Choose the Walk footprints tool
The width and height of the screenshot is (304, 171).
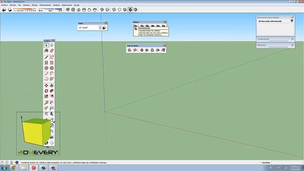pos(46,143)
